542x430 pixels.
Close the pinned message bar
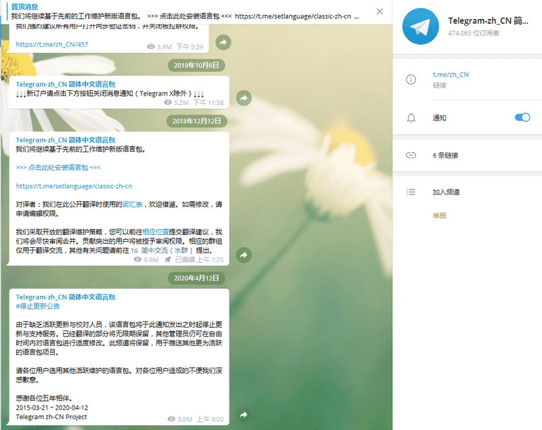(x=379, y=12)
